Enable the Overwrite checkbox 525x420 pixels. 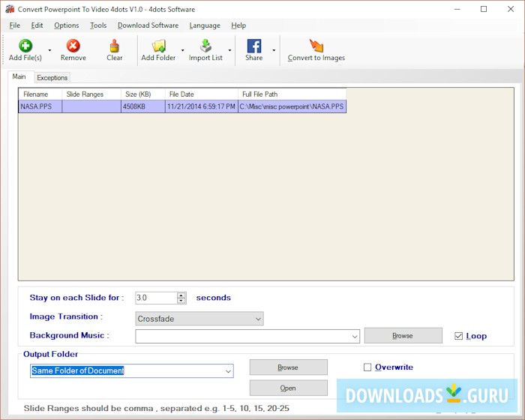pos(367,367)
